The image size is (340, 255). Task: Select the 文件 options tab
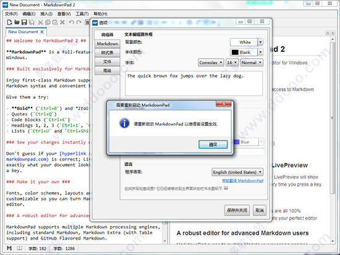tap(108, 62)
